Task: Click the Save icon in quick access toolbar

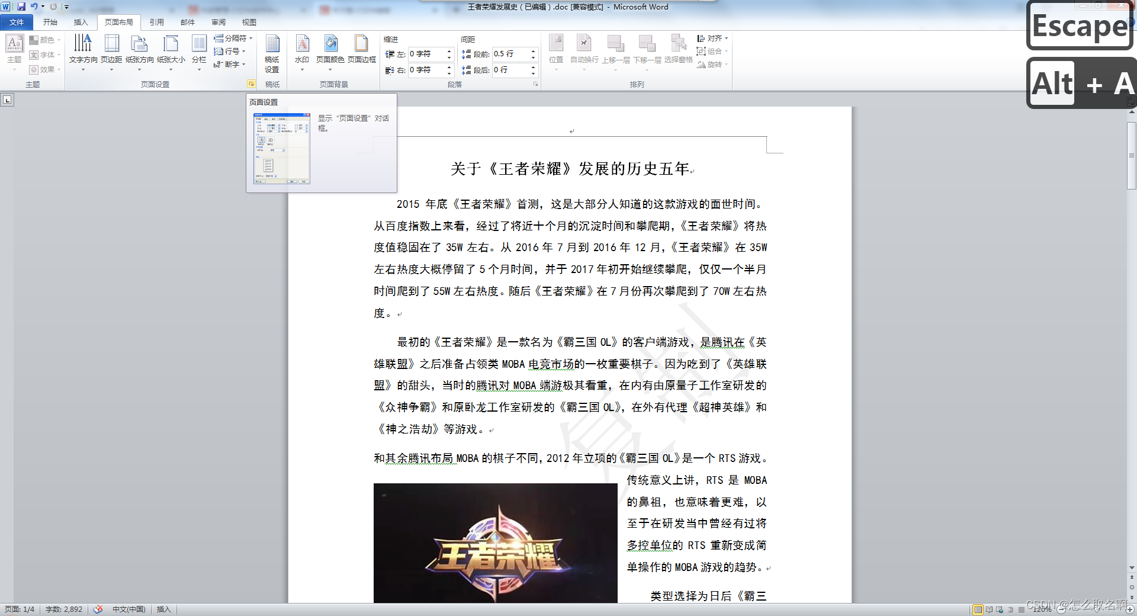Action: (x=21, y=7)
